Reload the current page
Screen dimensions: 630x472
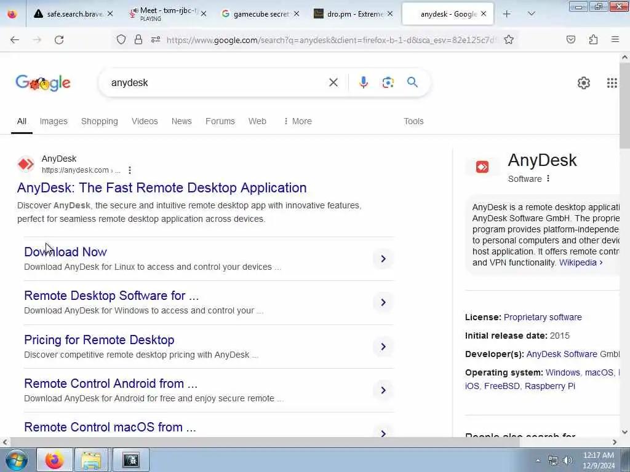point(59,40)
